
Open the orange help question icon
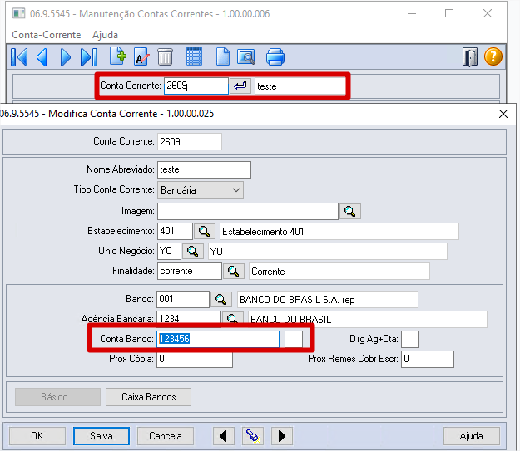tap(493, 56)
